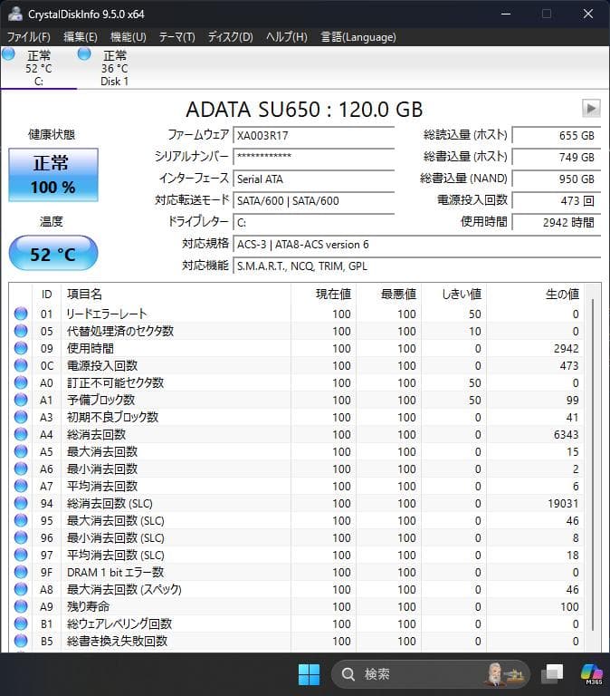The height and width of the screenshot is (696, 610).
Task: Launch the M365 Copilot taskbar icon
Action: [592, 674]
